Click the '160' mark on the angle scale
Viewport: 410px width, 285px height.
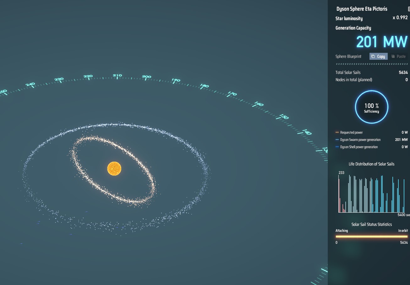pos(259,104)
